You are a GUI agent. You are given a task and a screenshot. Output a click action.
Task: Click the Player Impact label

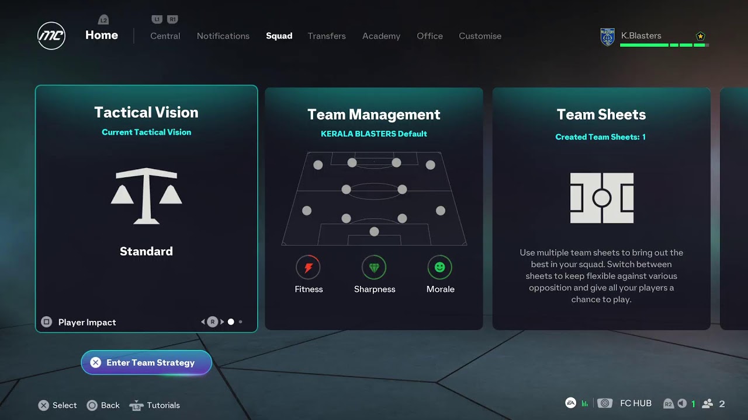pos(87,322)
